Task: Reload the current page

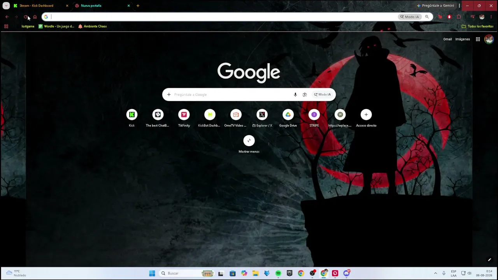Action: [x=26, y=17]
